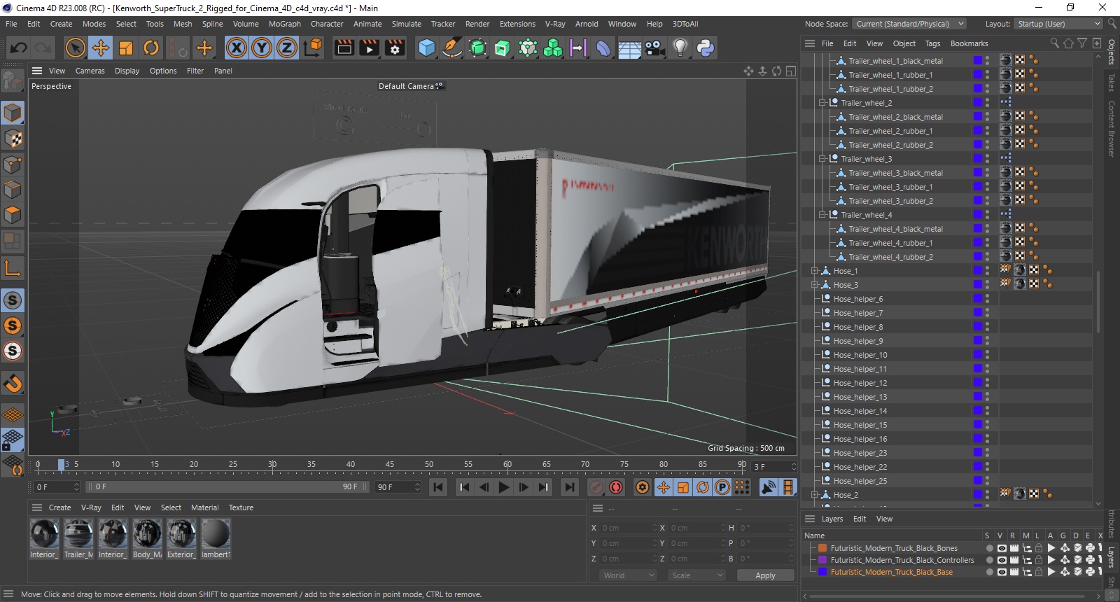Open the Node Space dropdown

click(x=909, y=24)
